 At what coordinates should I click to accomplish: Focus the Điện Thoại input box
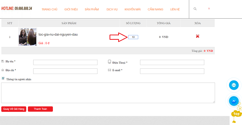[172, 62]
